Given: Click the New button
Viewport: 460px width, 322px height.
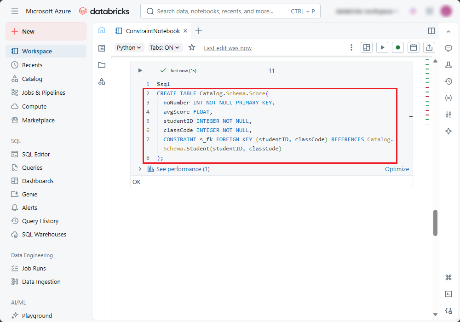Looking at the screenshot, I should coord(46,31).
